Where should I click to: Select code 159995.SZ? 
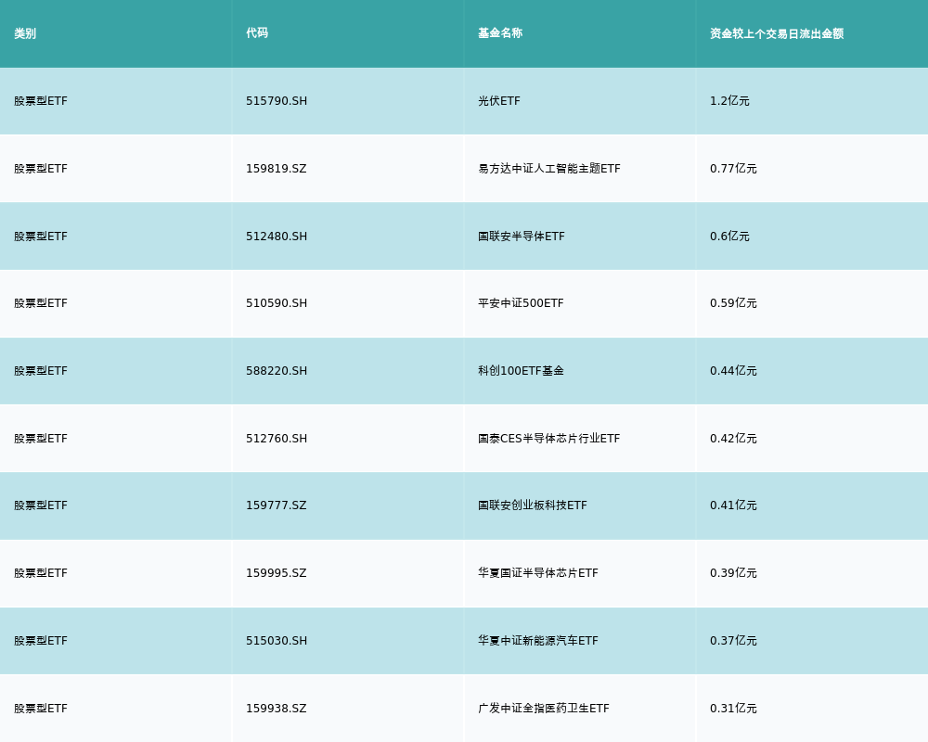[x=277, y=573]
